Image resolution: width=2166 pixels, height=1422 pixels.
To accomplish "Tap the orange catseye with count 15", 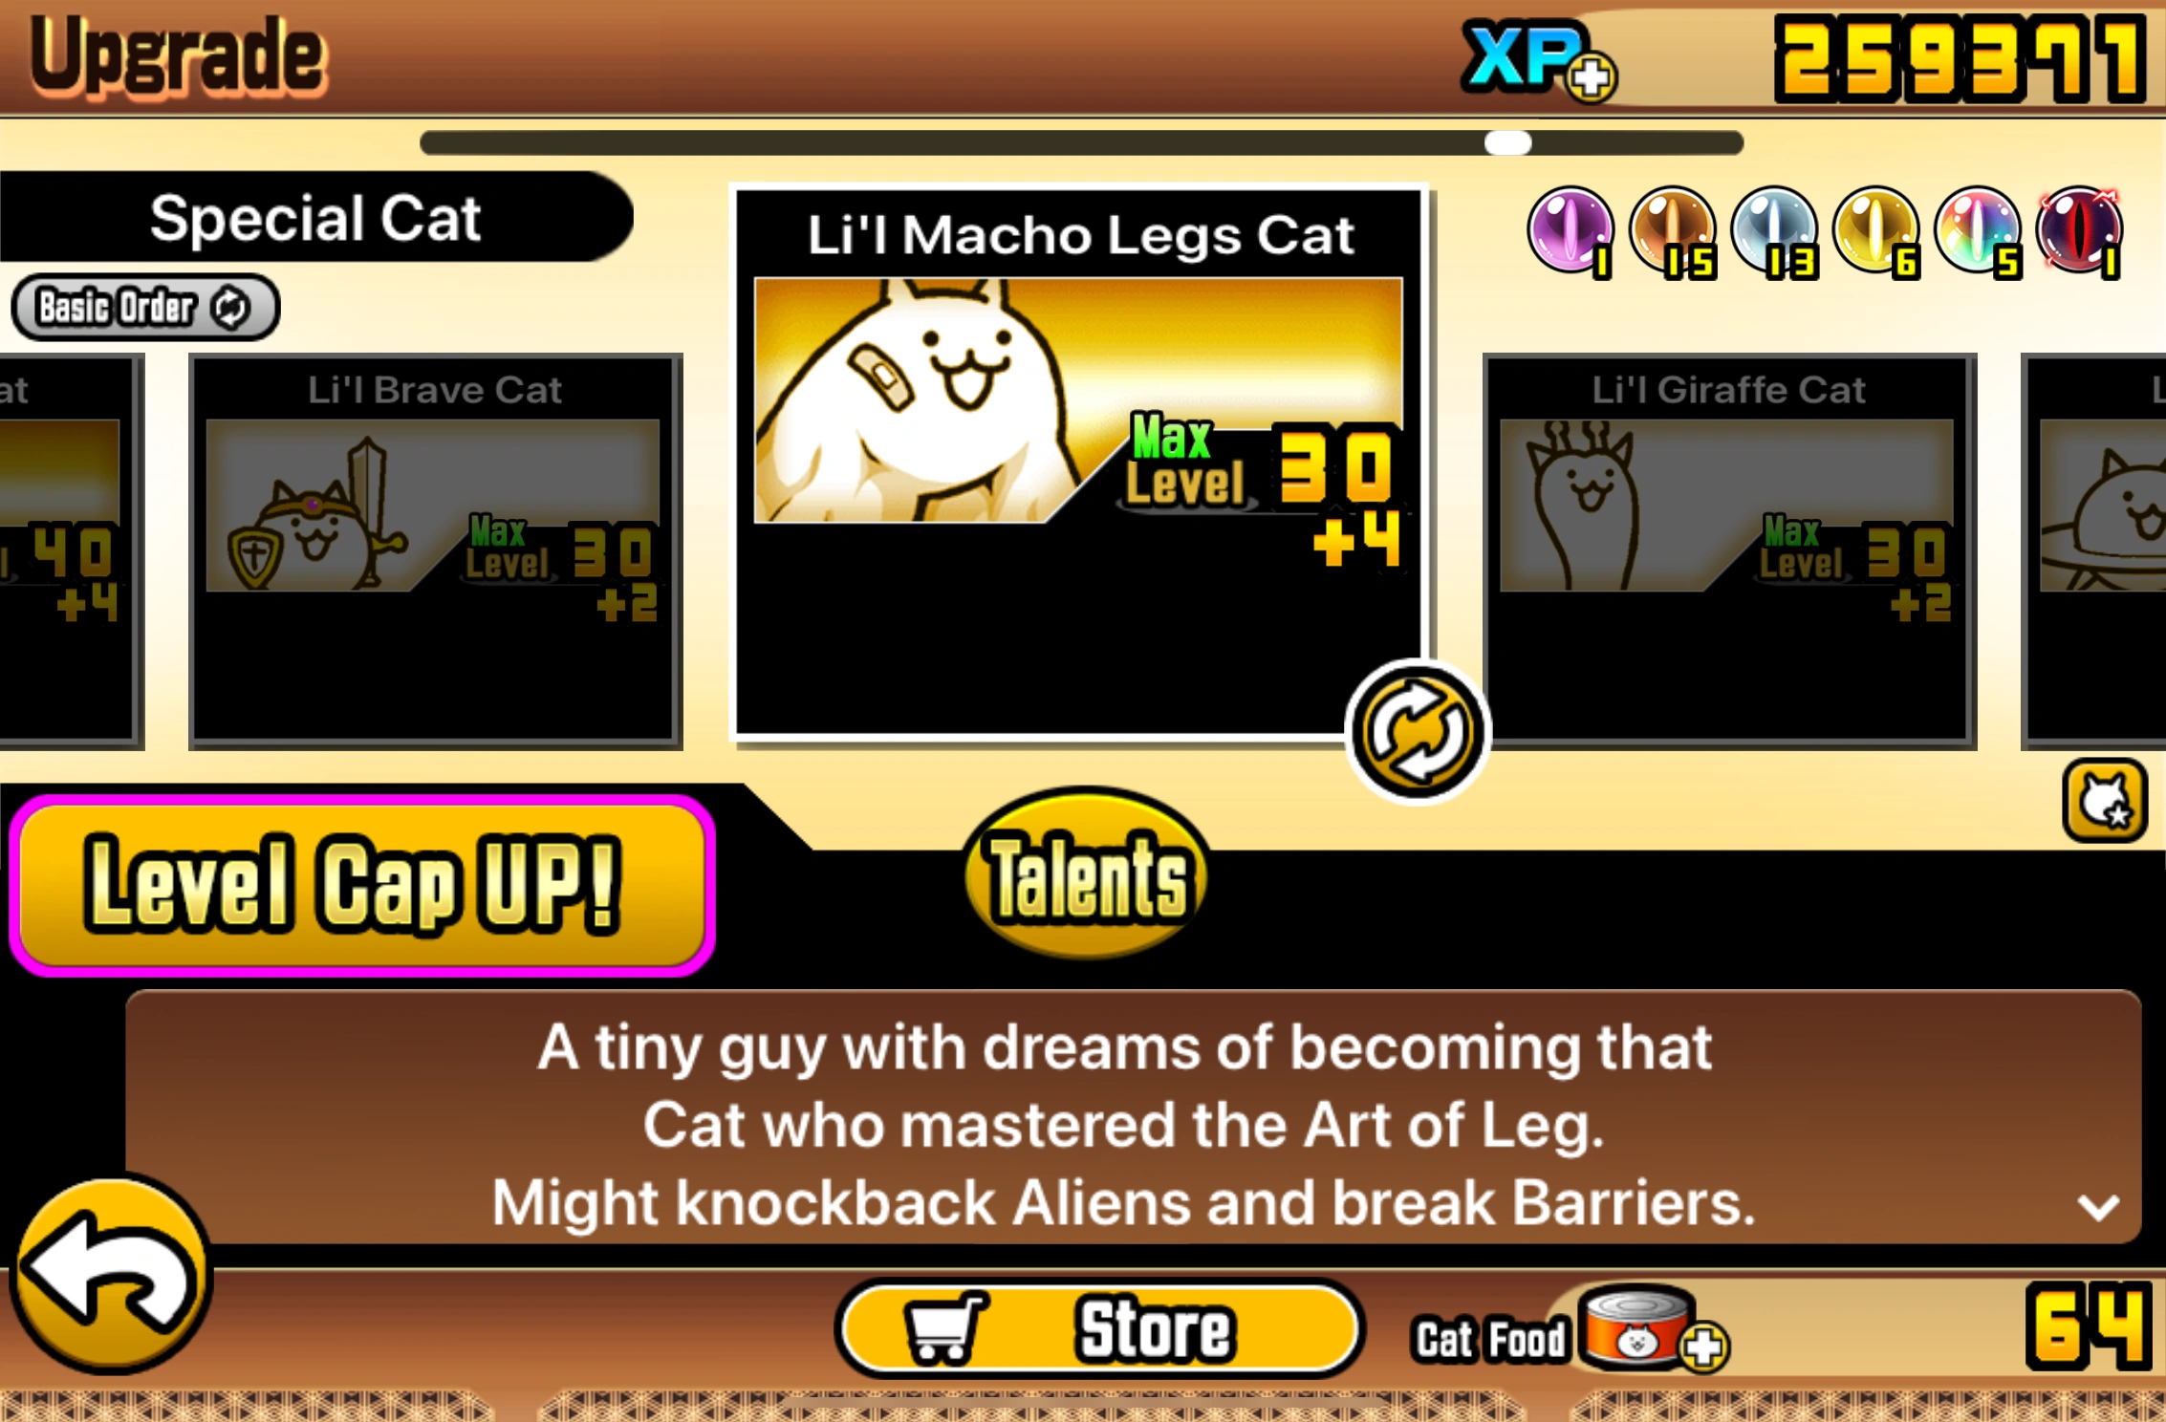I will point(1672,230).
